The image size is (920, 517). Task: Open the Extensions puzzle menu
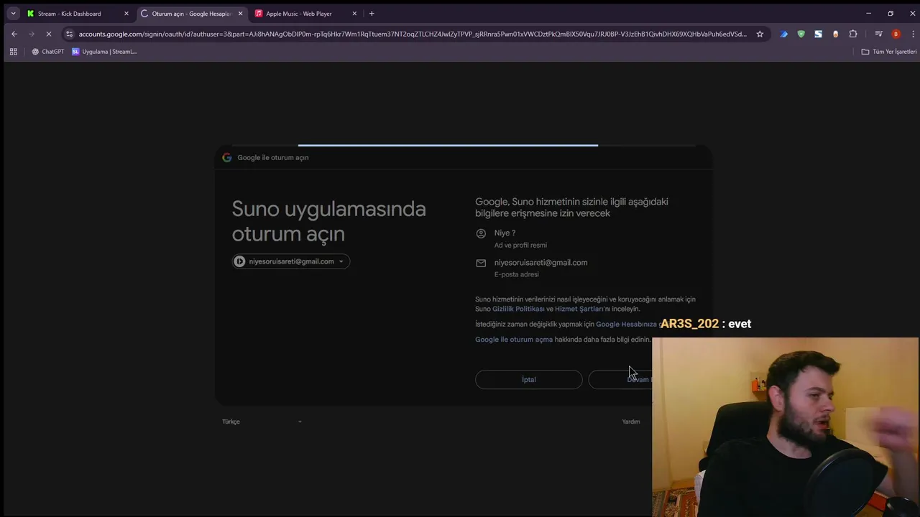pos(853,34)
